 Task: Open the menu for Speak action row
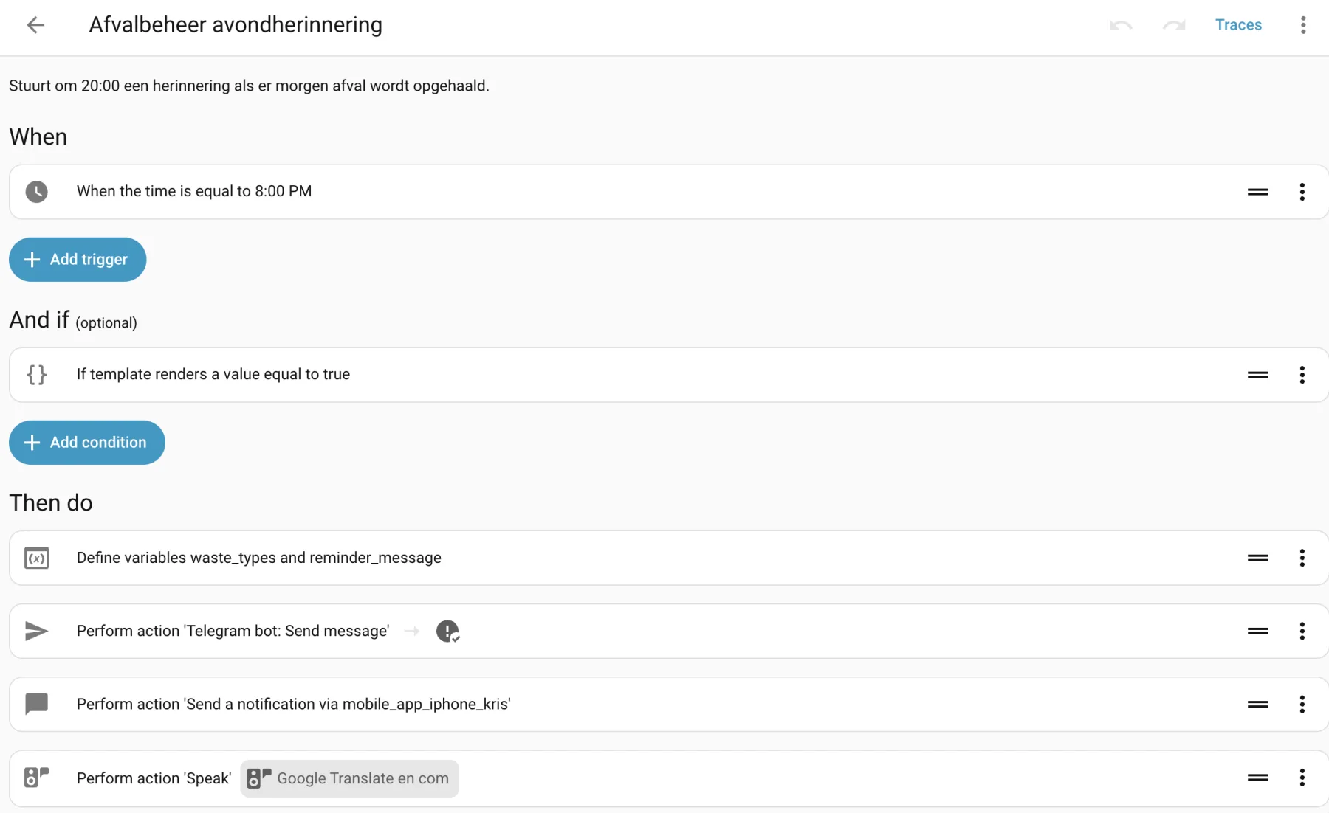click(x=1302, y=778)
